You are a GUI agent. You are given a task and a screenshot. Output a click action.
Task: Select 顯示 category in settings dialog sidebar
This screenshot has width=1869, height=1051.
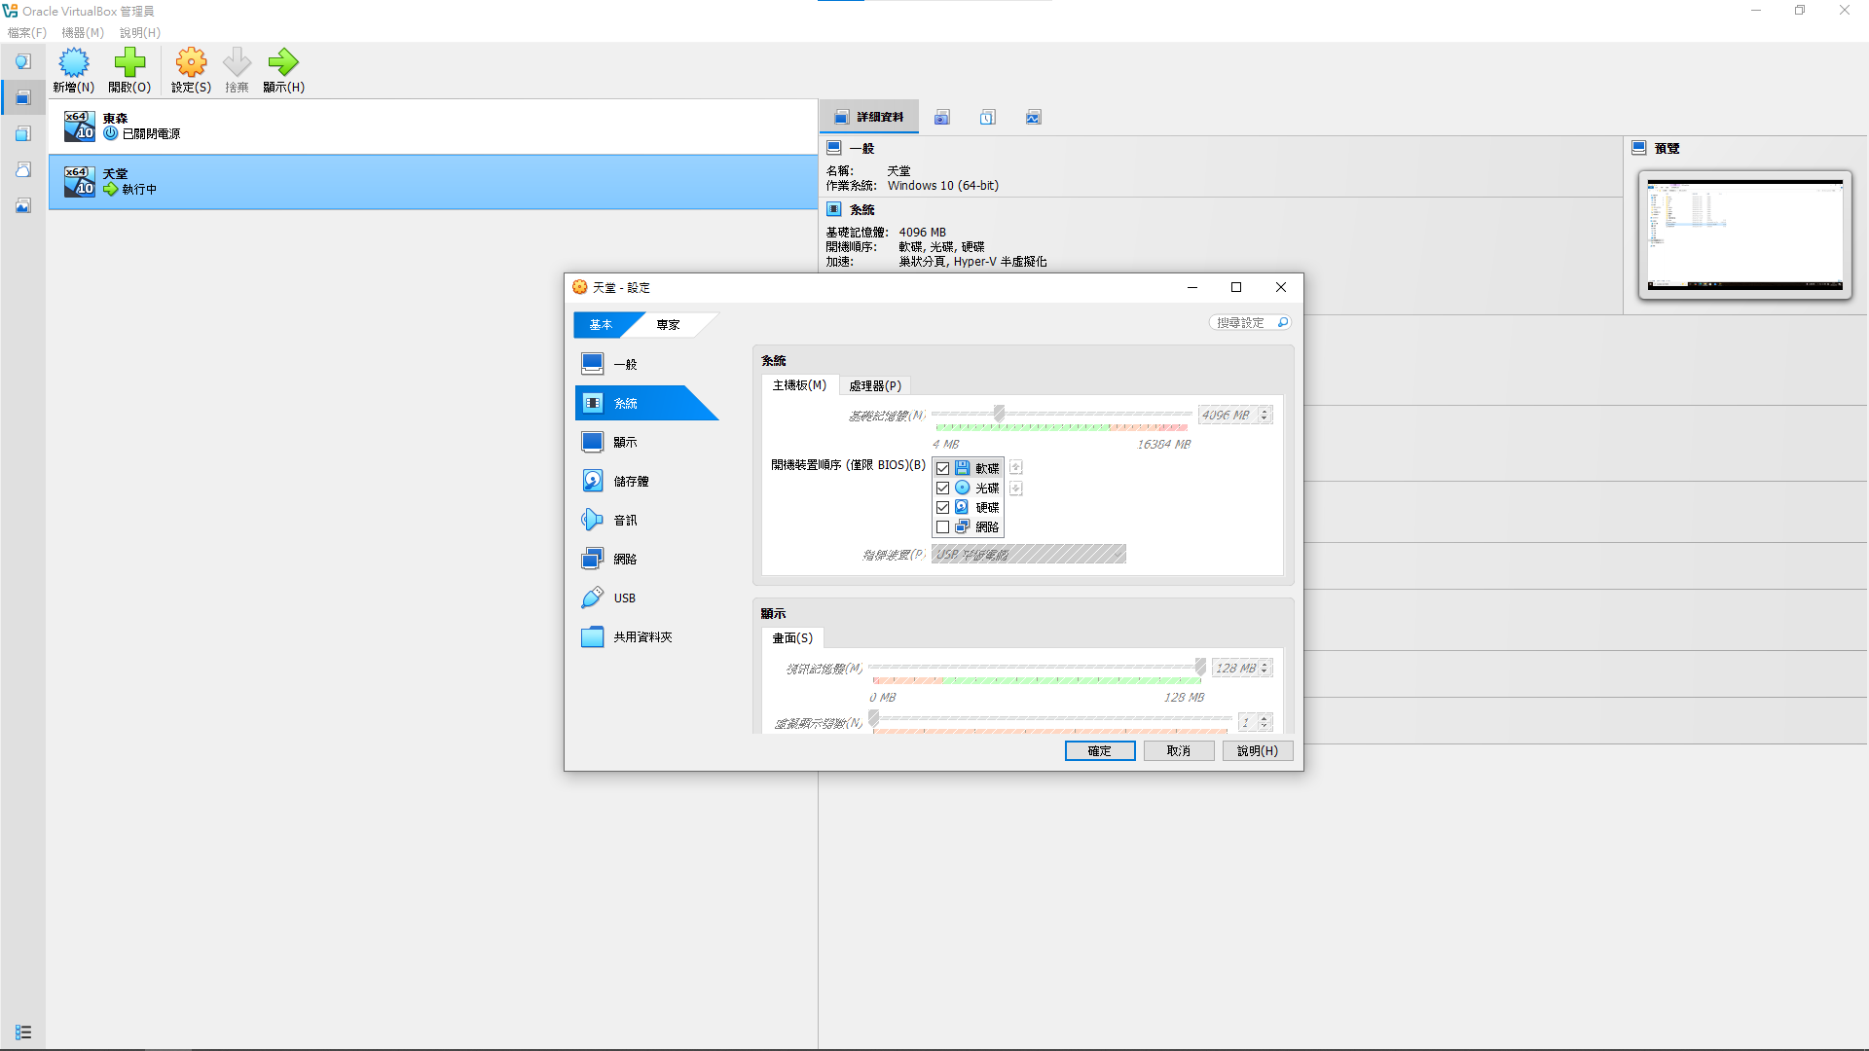[x=646, y=442]
